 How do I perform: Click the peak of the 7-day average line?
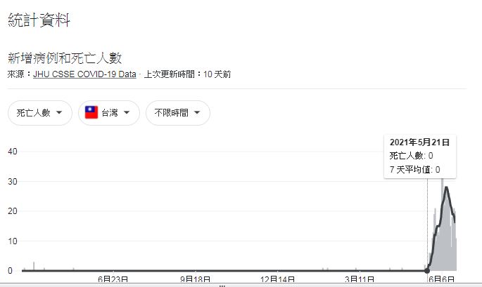coord(446,187)
